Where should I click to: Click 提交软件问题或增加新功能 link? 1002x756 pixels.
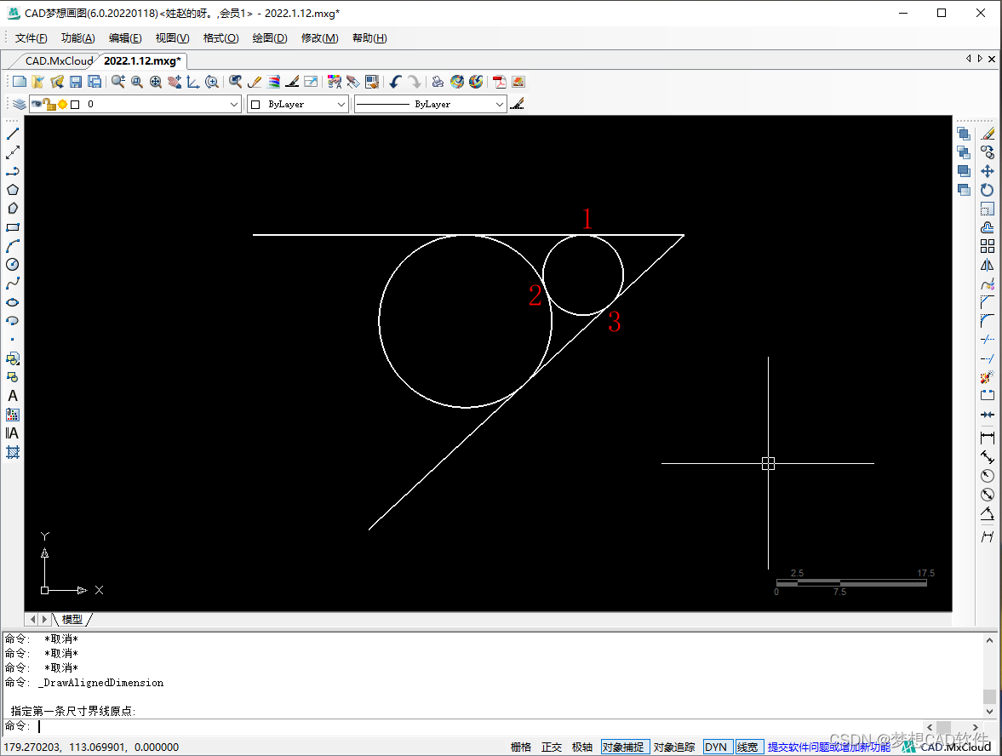829,747
